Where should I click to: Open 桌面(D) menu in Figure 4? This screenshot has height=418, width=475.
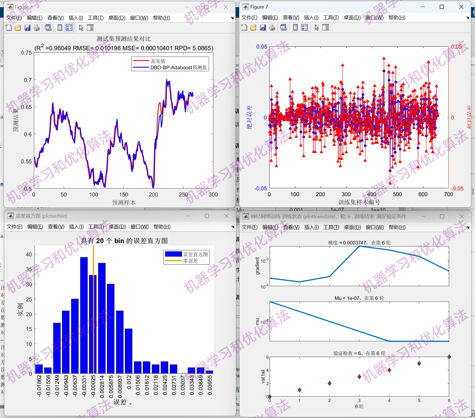tap(117, 18)
